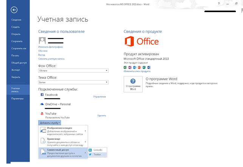Open the Сведения menu item
Image resolution: width=243 pixels, height=167 pixels.
coord(16,20)
